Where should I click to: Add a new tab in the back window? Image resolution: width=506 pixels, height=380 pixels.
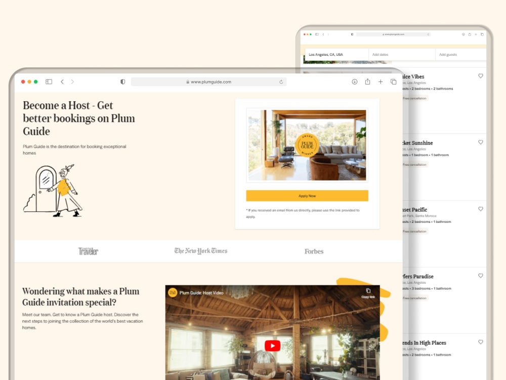476,34
